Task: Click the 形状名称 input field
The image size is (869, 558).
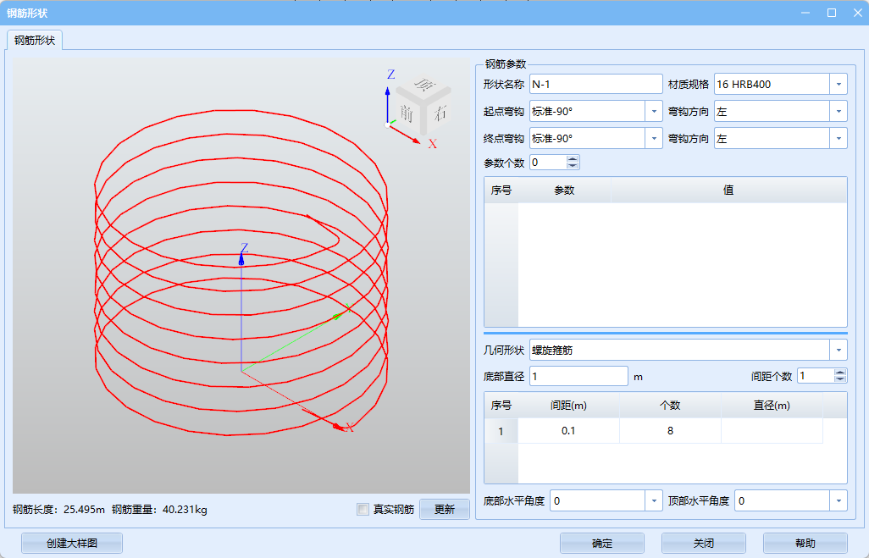Action: coord(595,84)
